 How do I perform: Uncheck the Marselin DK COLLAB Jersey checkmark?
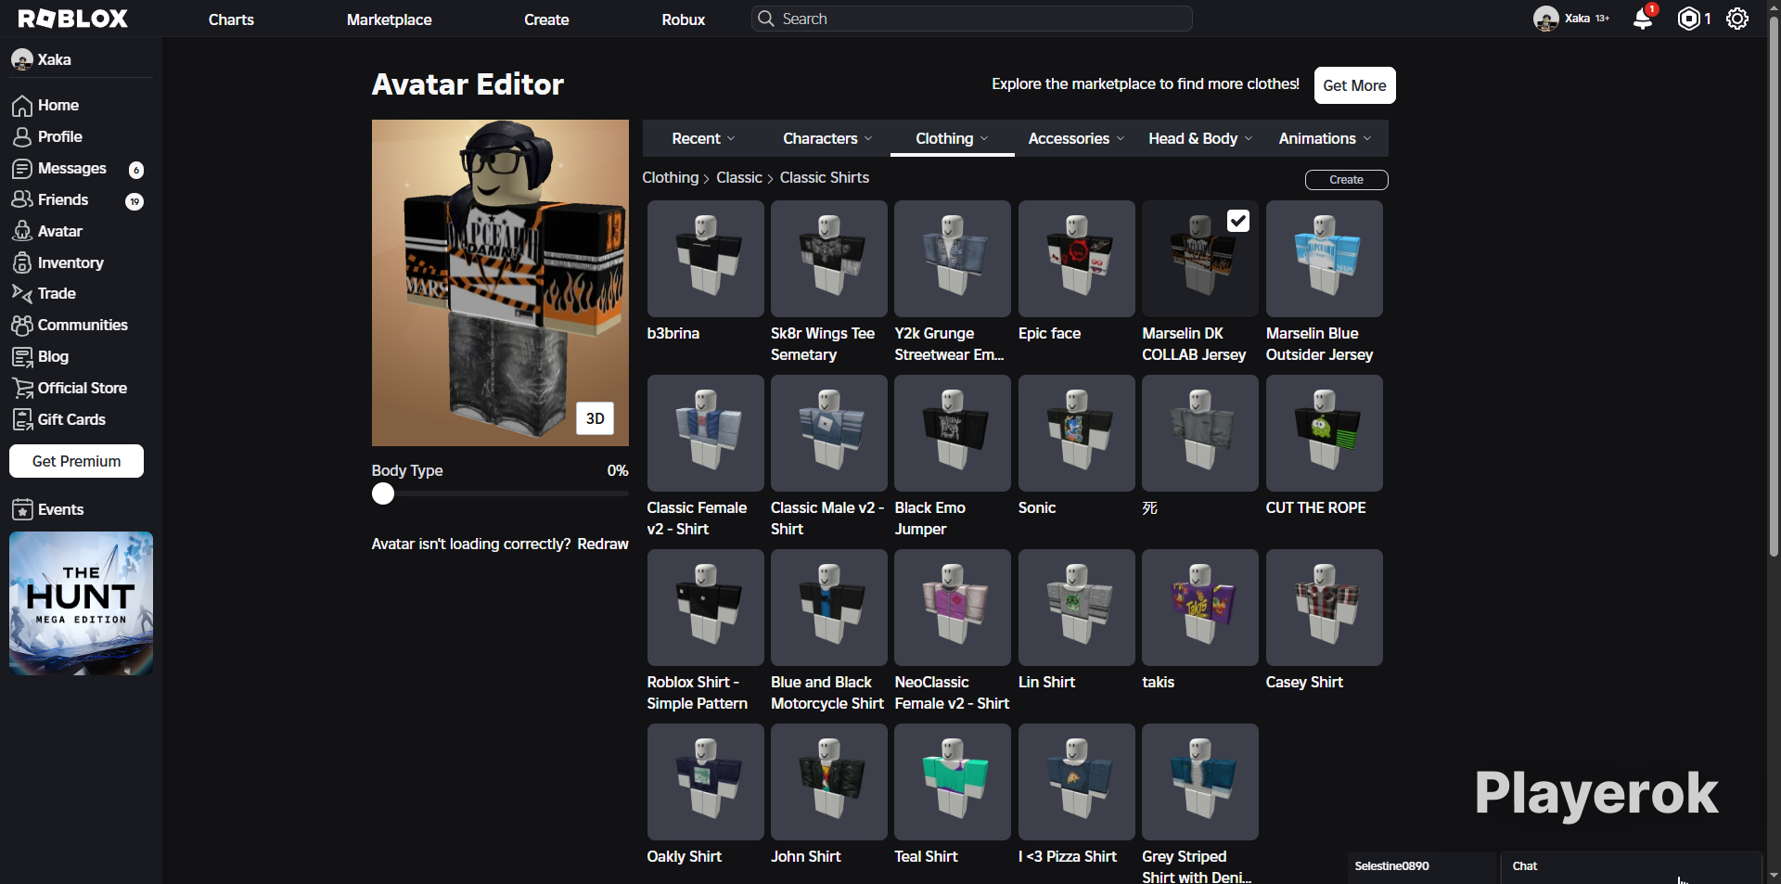(1238, 221)
